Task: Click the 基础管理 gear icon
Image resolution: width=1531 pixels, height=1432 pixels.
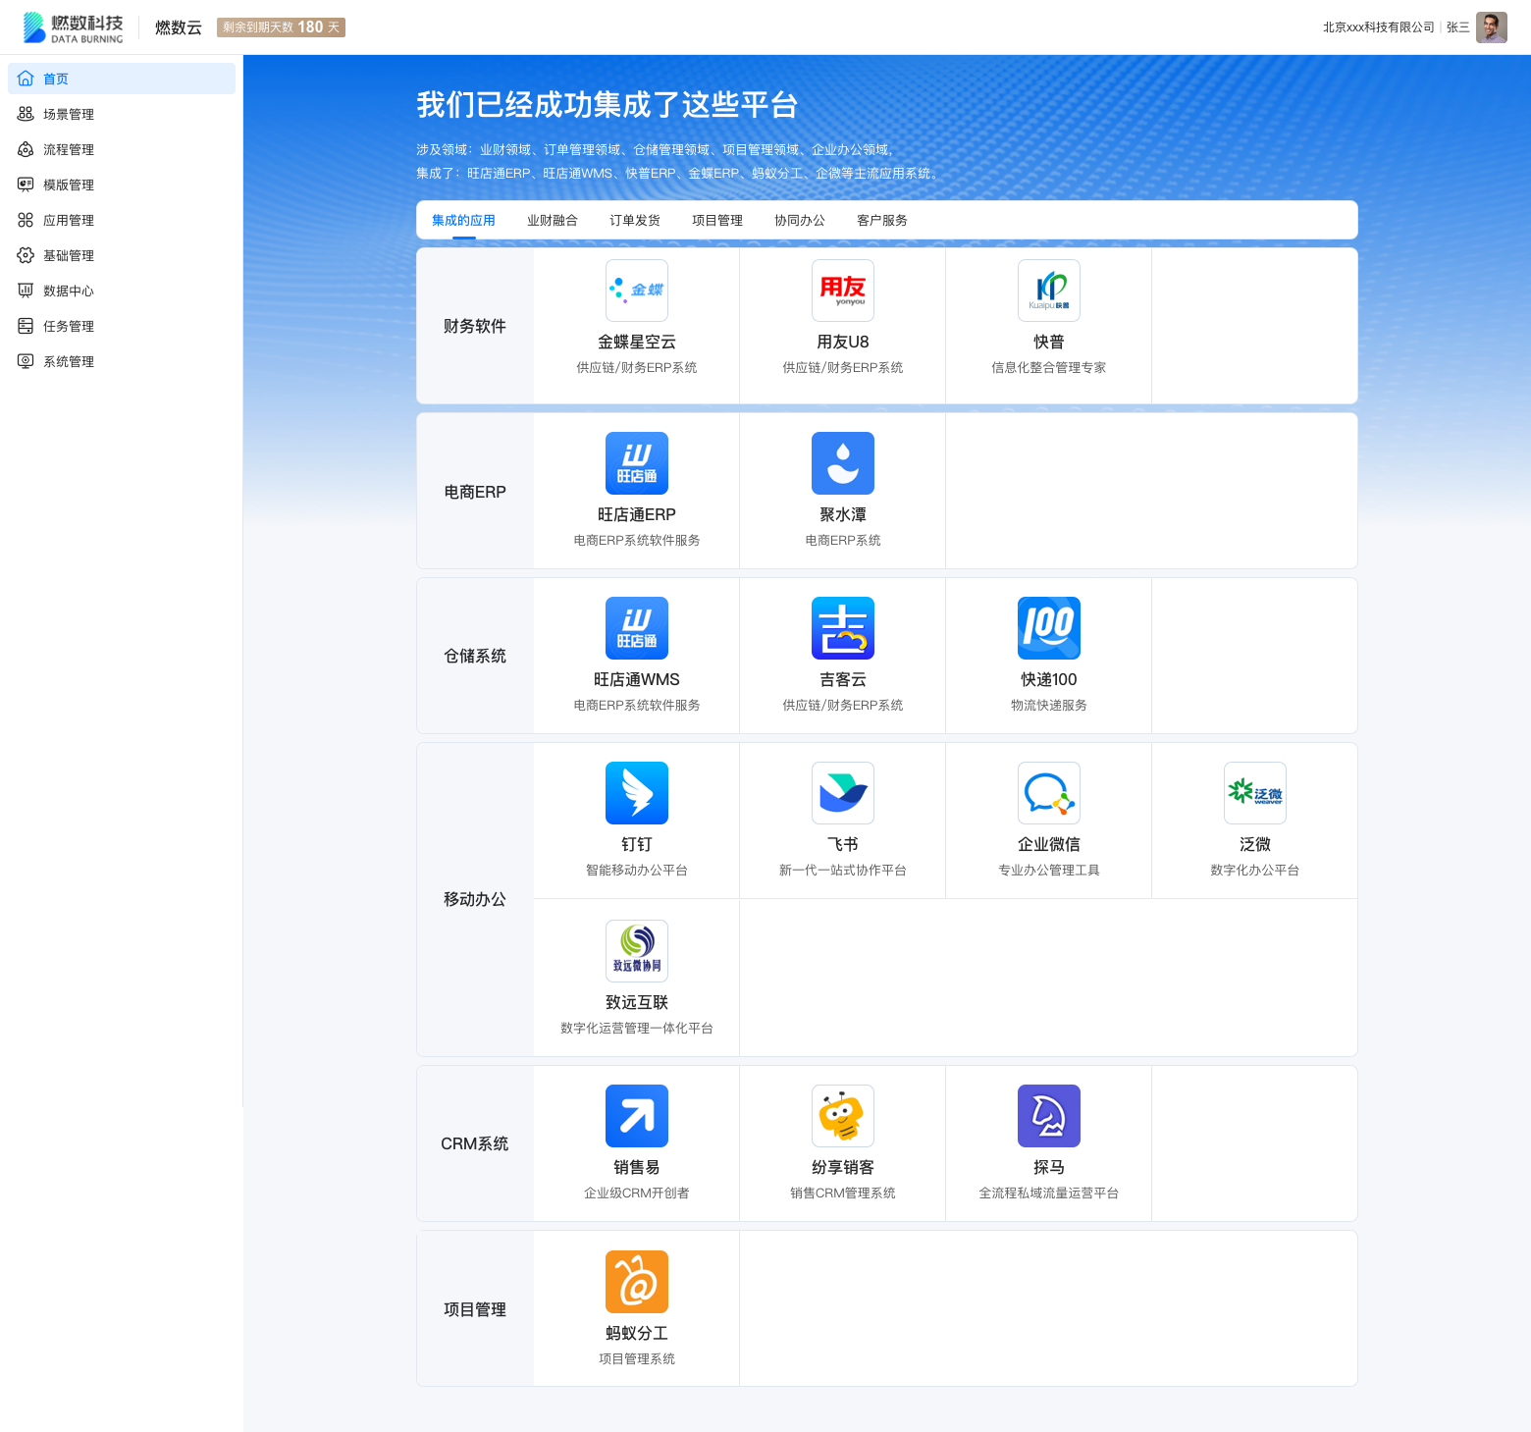Action: click(26, 255)
